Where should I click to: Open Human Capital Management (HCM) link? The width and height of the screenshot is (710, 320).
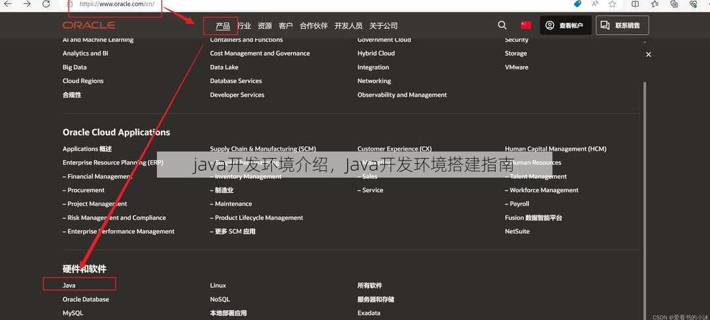(x=556, y=149)
